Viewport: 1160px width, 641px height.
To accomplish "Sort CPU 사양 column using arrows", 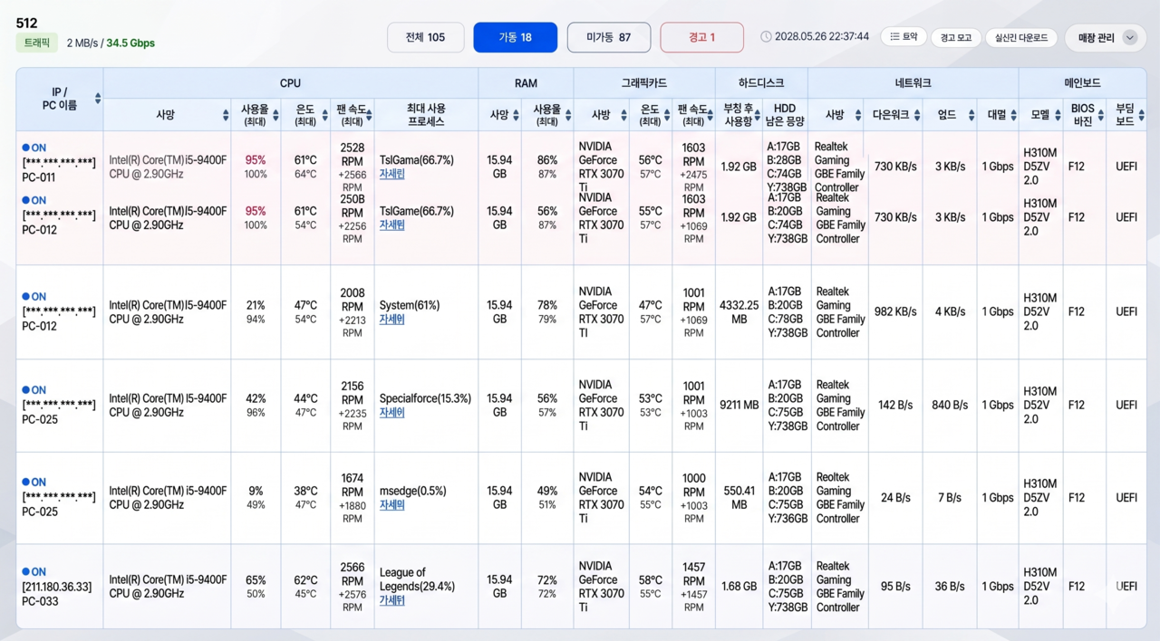I will (x=226, y=115).
